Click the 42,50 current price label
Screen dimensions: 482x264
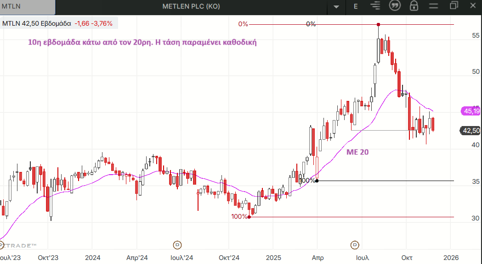click(x=471, y=131)
